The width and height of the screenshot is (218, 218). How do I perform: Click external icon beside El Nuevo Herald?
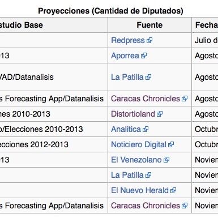pyautogui.click(x=173, y=190)
